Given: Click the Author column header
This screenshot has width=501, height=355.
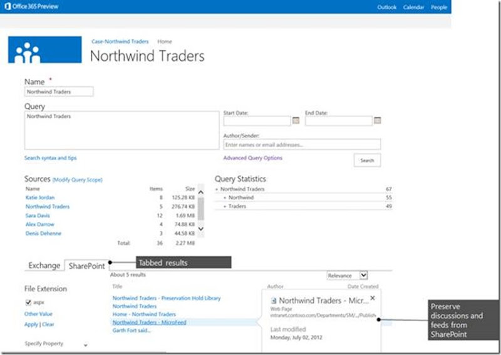Looking at the screenshot, I should 275,286.
